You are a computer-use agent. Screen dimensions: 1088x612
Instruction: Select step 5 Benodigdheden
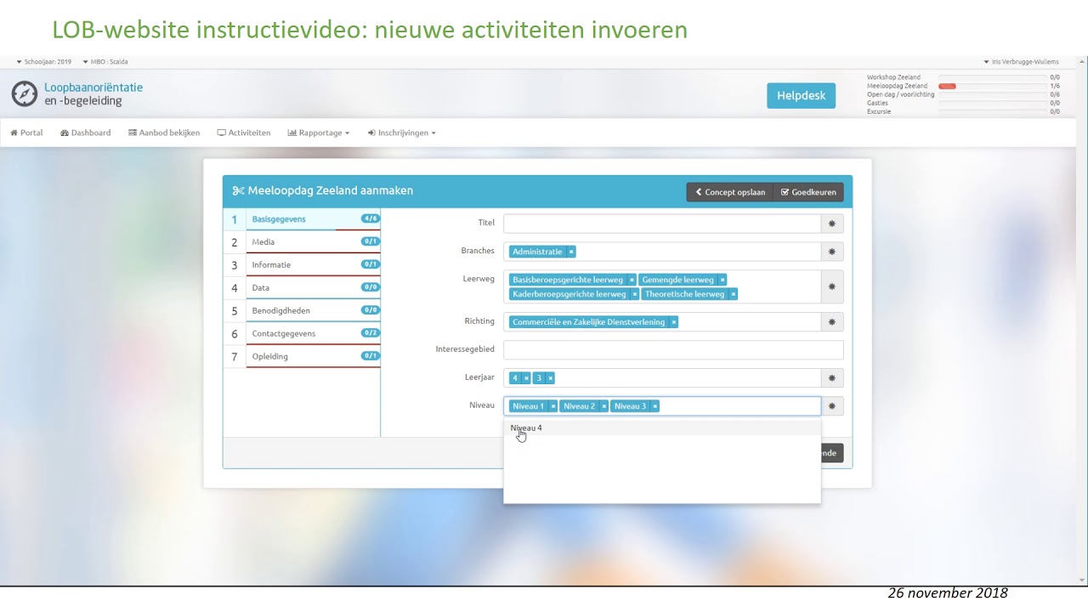point(302,311)
